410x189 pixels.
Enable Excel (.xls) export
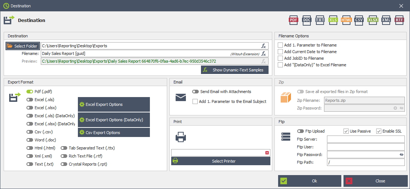tap(30, 100)
